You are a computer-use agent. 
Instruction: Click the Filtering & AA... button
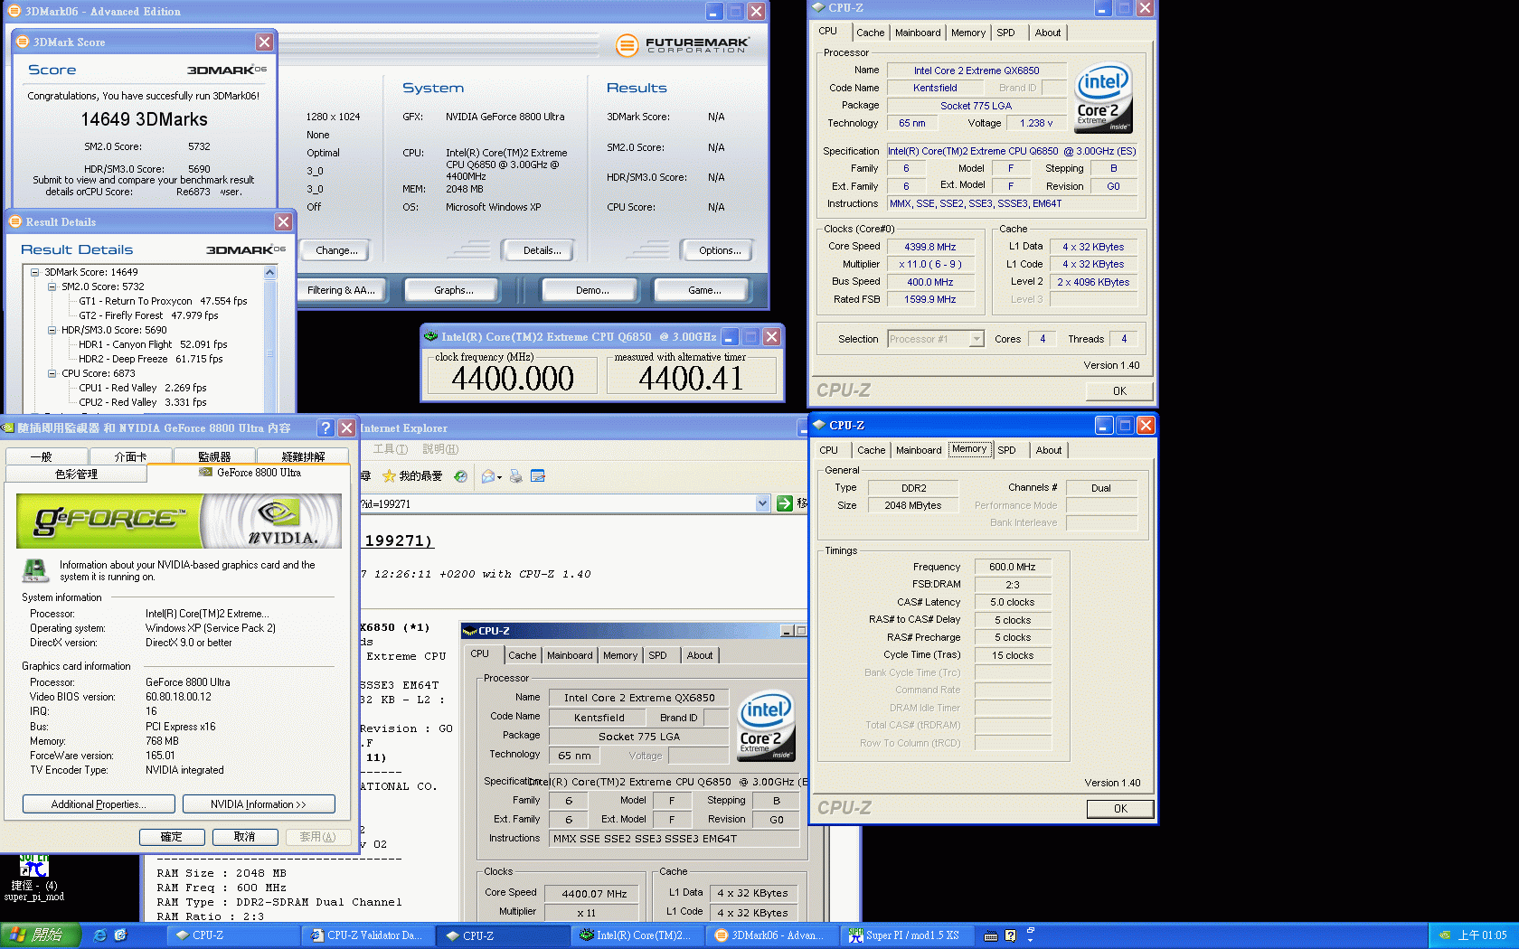tap(341, 290)
